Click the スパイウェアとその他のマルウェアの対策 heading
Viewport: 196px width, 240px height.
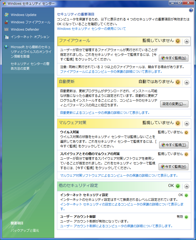(90, 154)
